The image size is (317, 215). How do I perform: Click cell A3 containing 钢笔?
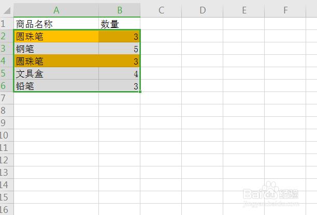point(56,49)
